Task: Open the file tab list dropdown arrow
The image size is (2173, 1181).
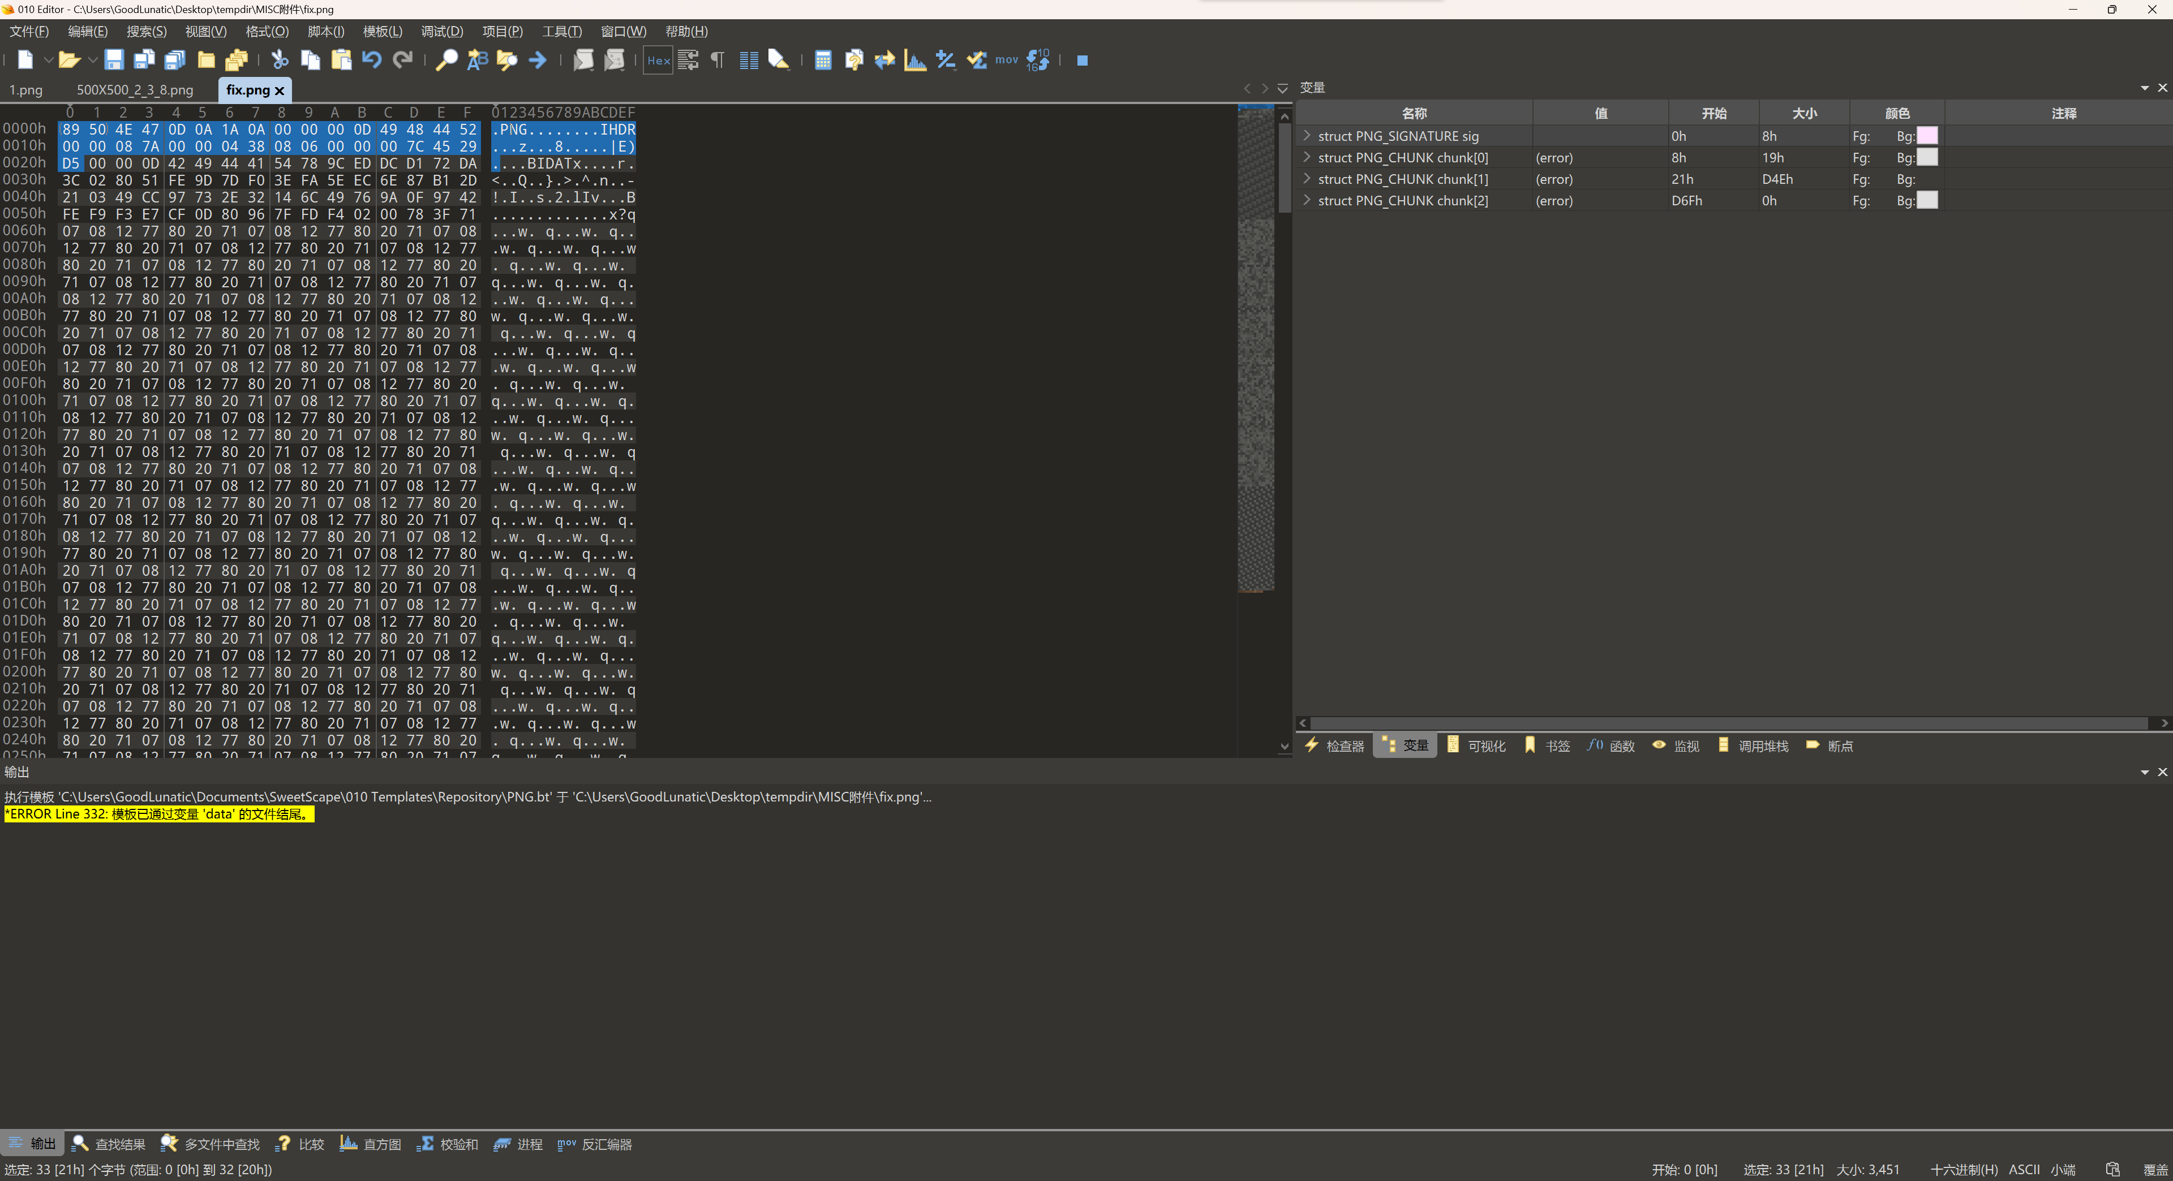Action: click(1282, 88)
